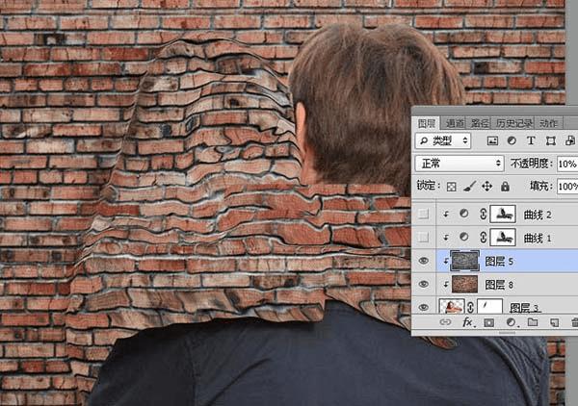The image size is (578, 406).
Task: Hide 图层 8 via eye icon
Action: click(x=424, y=284)
